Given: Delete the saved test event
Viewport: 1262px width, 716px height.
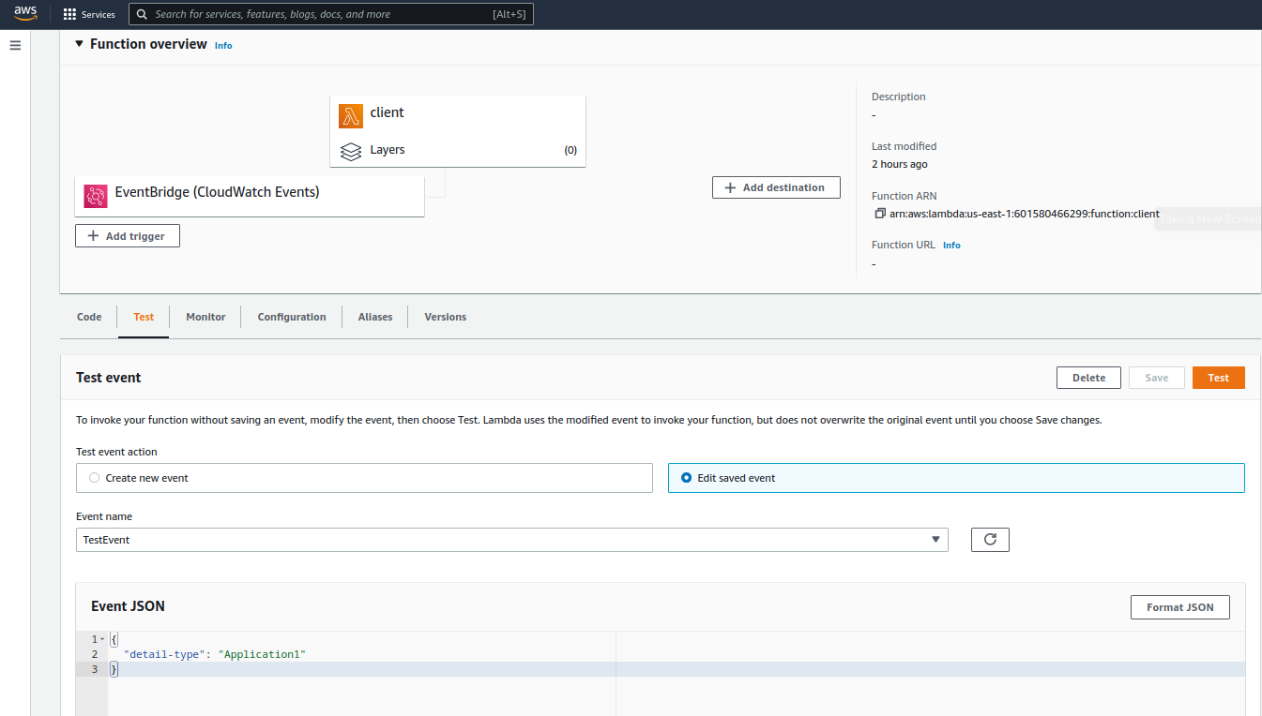Looking at the screenshot, I should [x=1088, y=378].
